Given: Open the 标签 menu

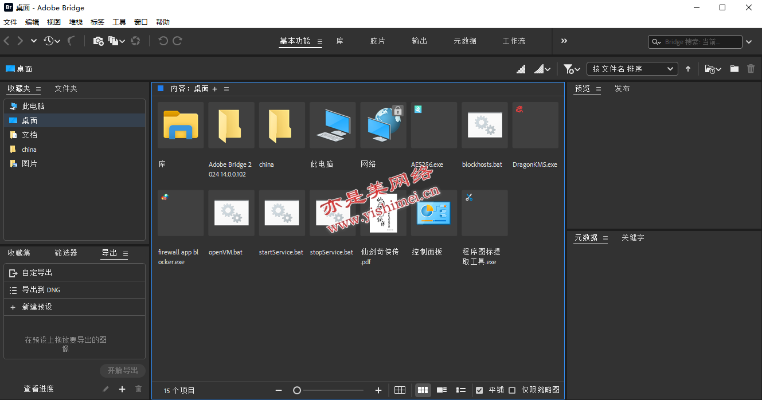Looking at the screenshot, I should point(97,22).
